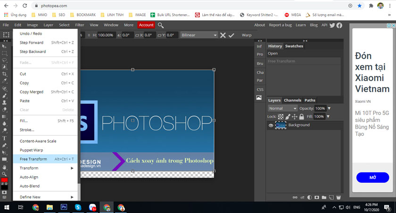Select the Crop tool
Image resolution: width=396 pixels, height=213 pixels.
click(x=4, y=74)
